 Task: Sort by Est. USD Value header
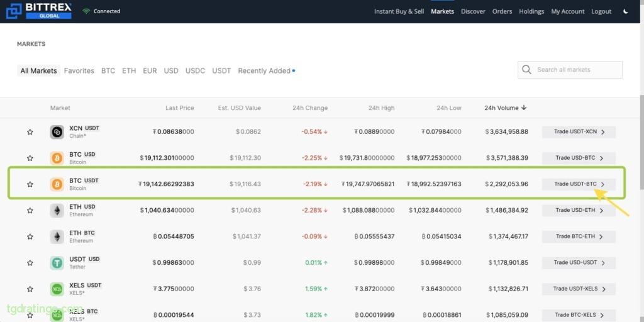coord(240,108)
